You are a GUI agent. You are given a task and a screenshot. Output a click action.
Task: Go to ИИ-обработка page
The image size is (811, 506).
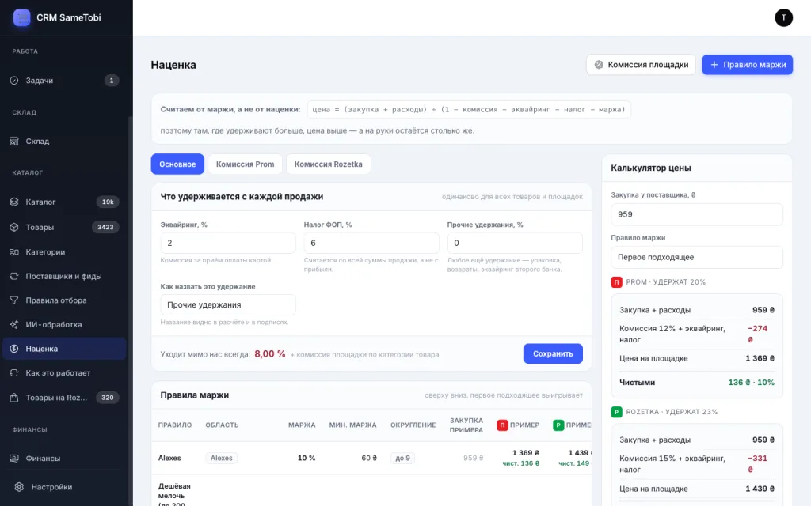tap(65, 325)
